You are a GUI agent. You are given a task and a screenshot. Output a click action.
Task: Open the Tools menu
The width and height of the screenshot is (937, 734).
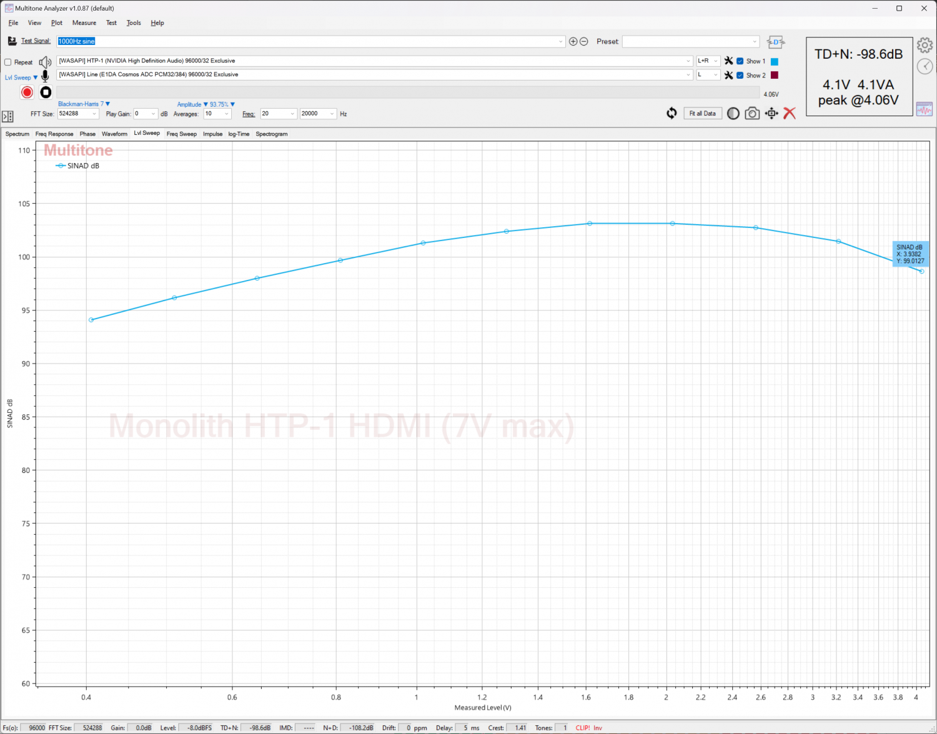point(134,23)
